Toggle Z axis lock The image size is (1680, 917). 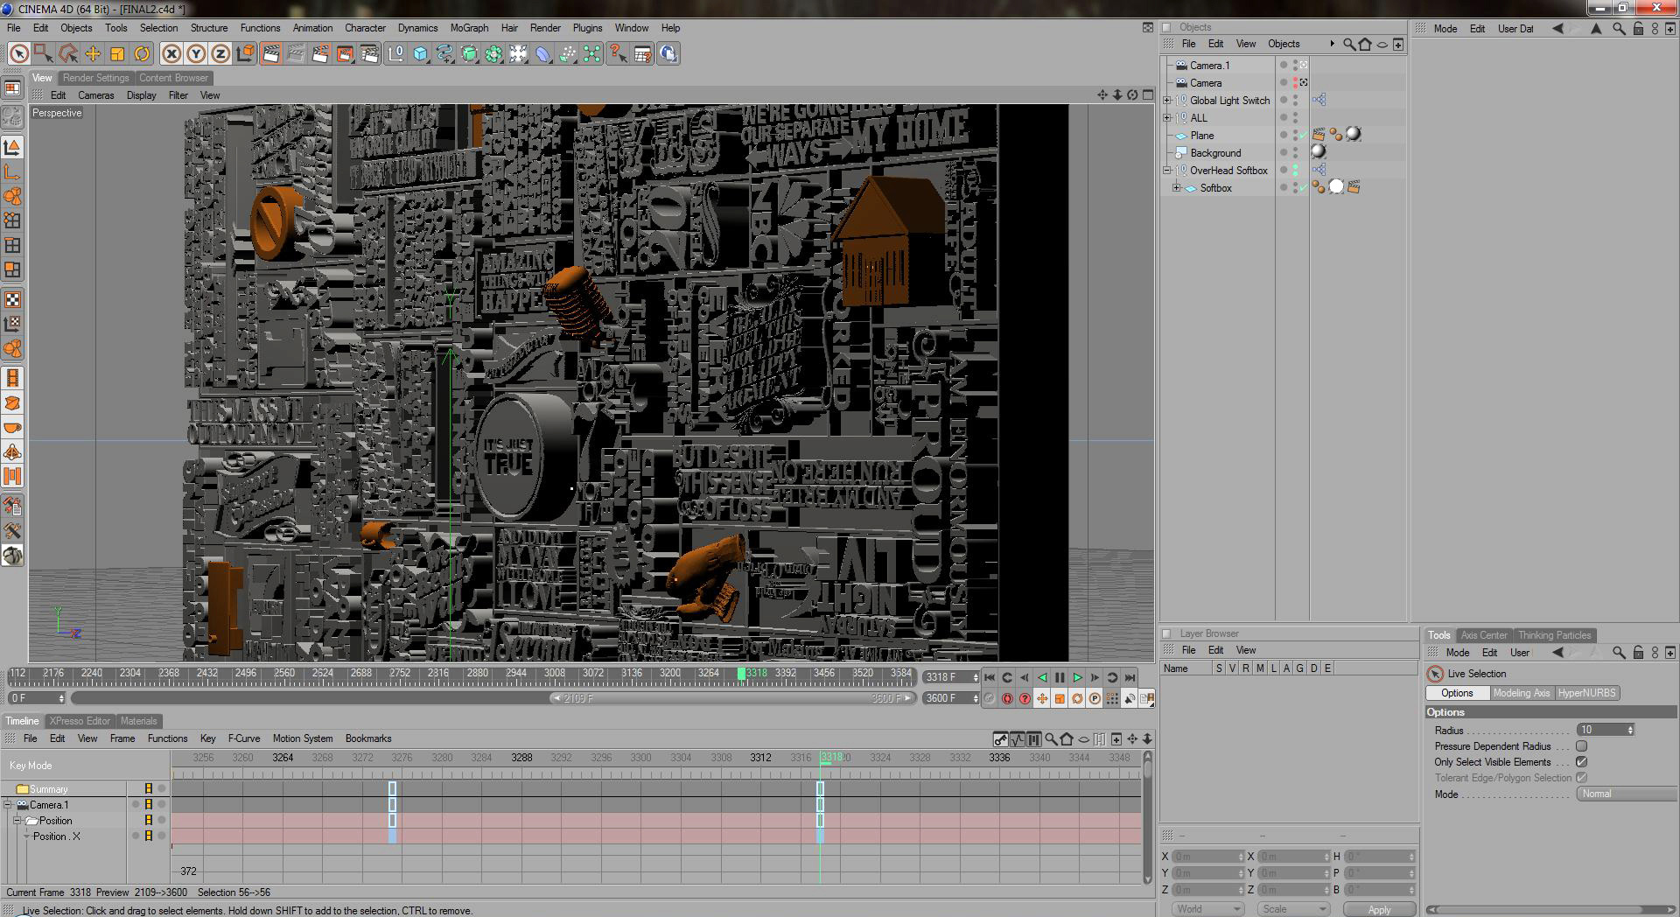[220, 54]
